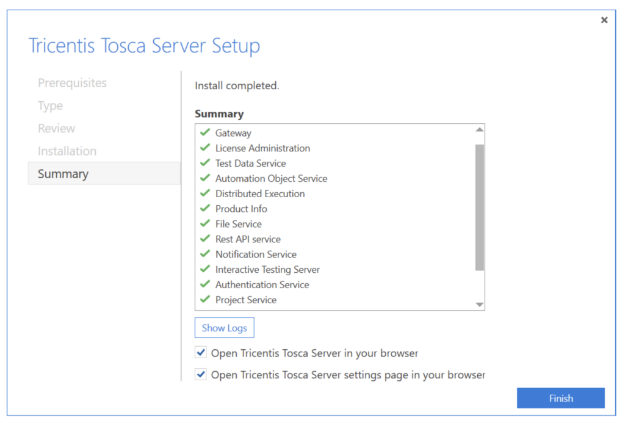Select the Product Info entry text
Screen dimensions: 625x423
pyautogui.click(x=241, y=209)
